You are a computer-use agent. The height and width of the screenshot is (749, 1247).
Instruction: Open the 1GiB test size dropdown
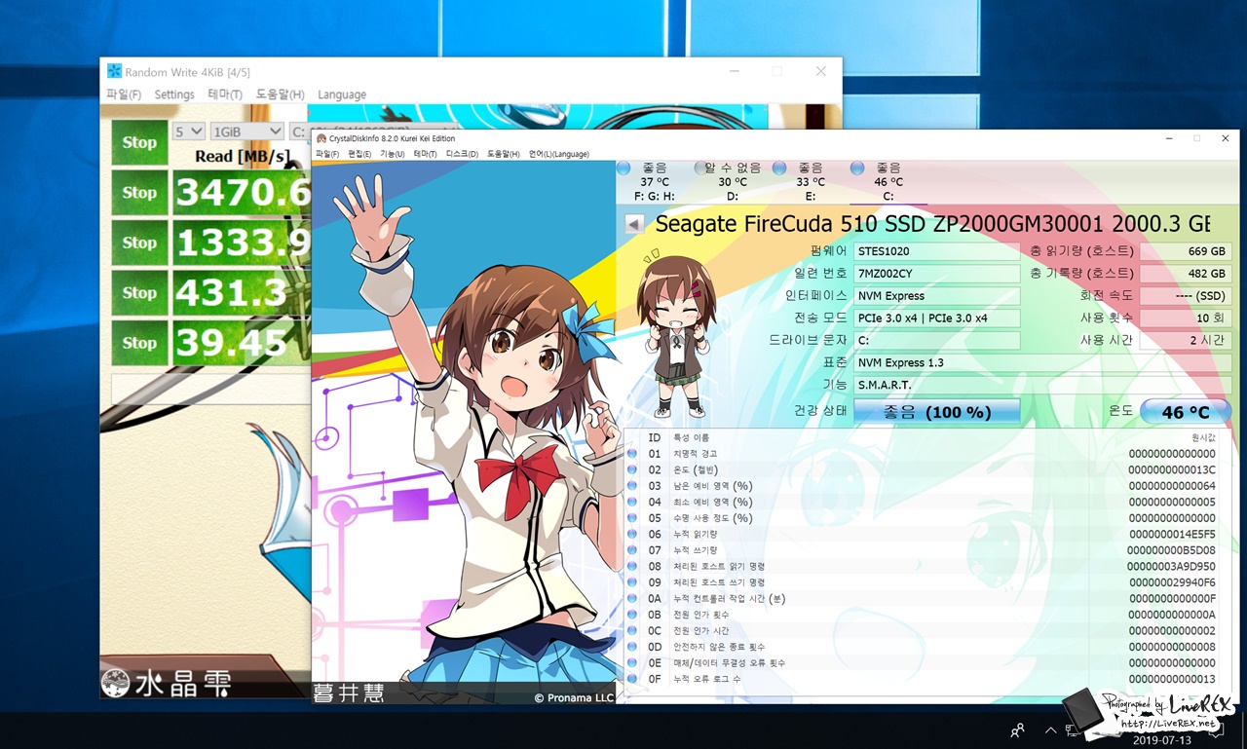(x=247, y=131)
